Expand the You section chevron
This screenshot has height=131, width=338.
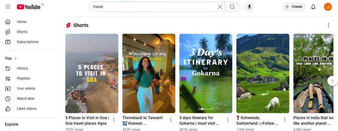[x=16, y=58]
